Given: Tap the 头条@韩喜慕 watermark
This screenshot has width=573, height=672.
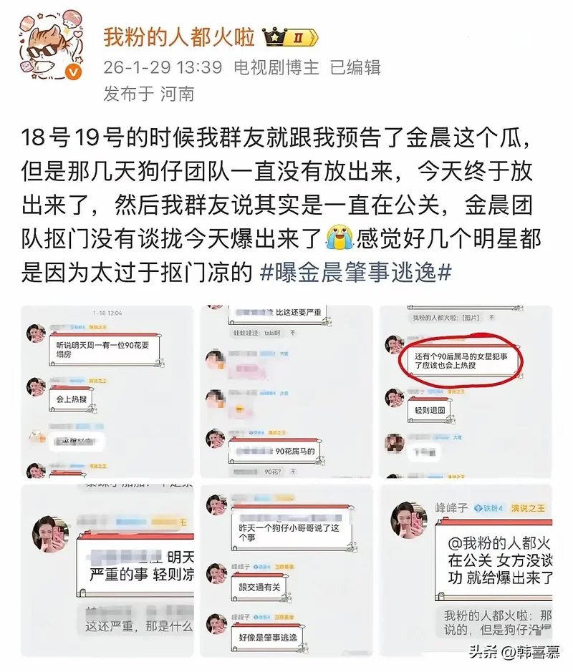Looking at the screenshot, I should [514, 652].
